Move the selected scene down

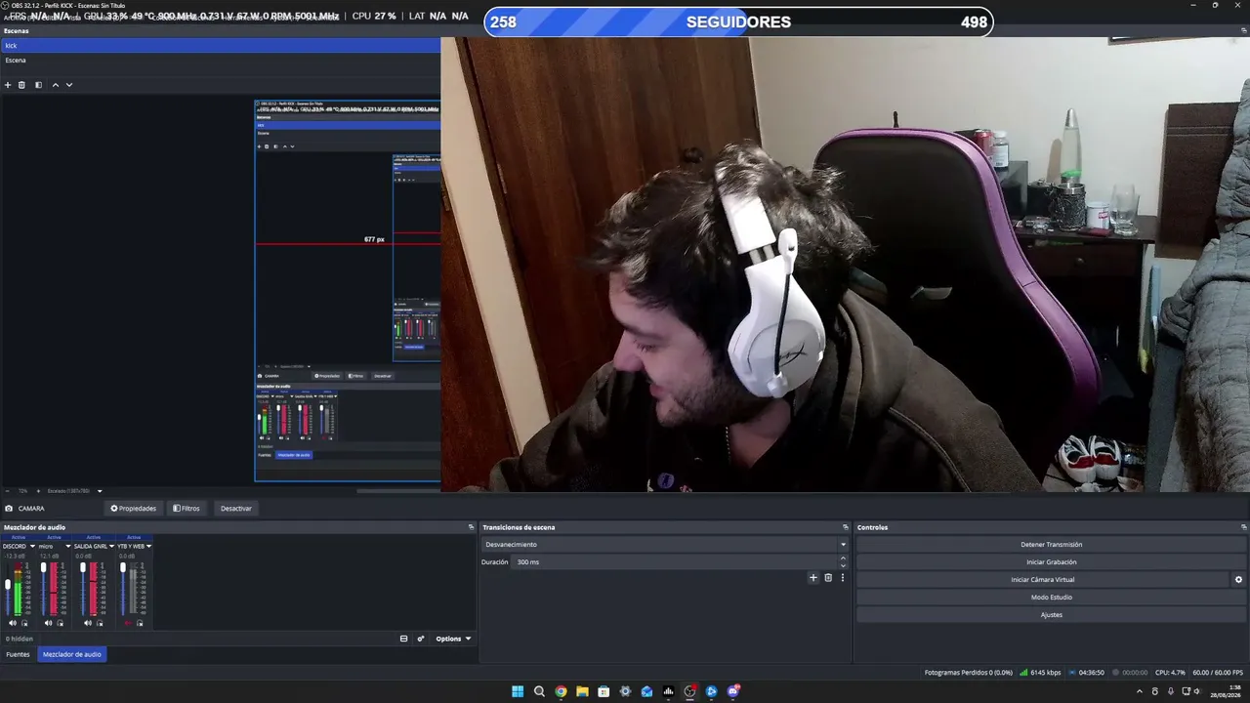click(69, 85)
